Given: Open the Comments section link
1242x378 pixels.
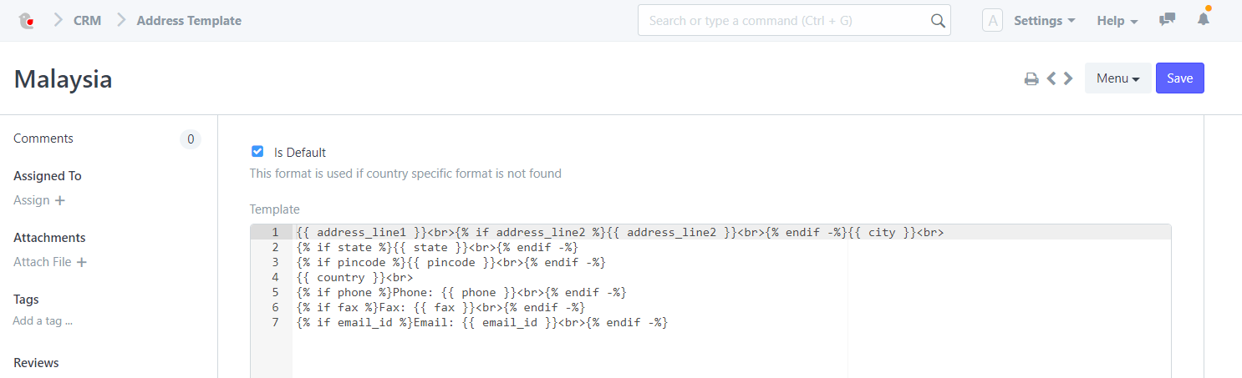Looking at the screenshot, I should (43, 139).
